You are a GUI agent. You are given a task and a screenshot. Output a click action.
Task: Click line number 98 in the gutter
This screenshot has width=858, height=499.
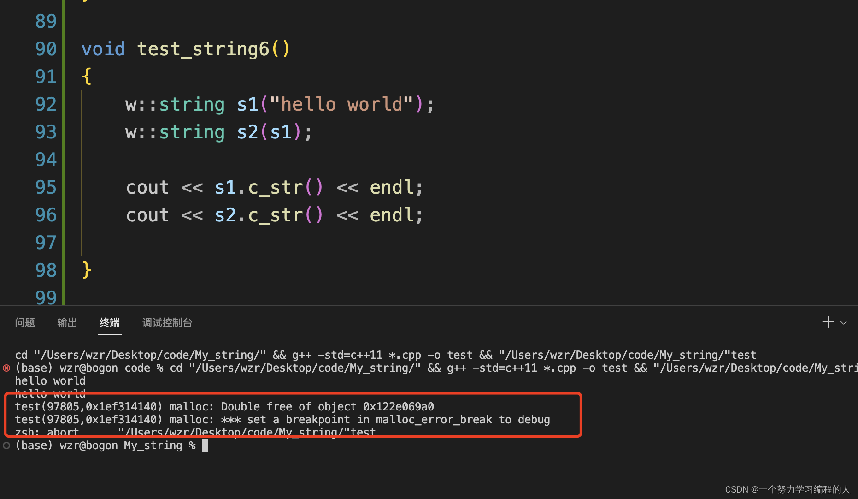pyautogui.click(x=46, y=270)
